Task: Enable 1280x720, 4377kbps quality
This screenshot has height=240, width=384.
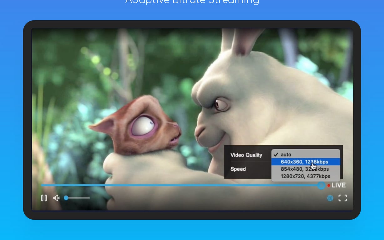Action: point(305,176)
